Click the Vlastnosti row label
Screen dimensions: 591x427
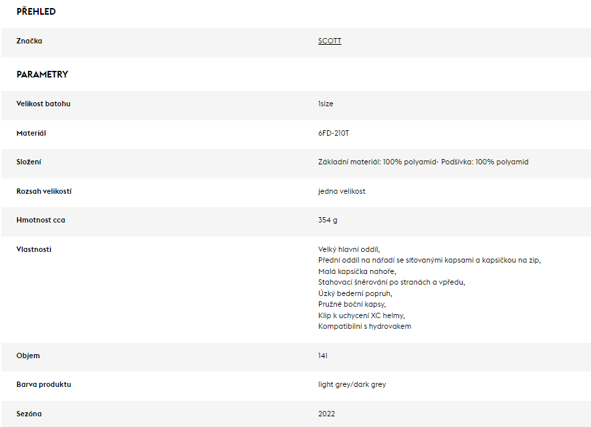[34, 249]
